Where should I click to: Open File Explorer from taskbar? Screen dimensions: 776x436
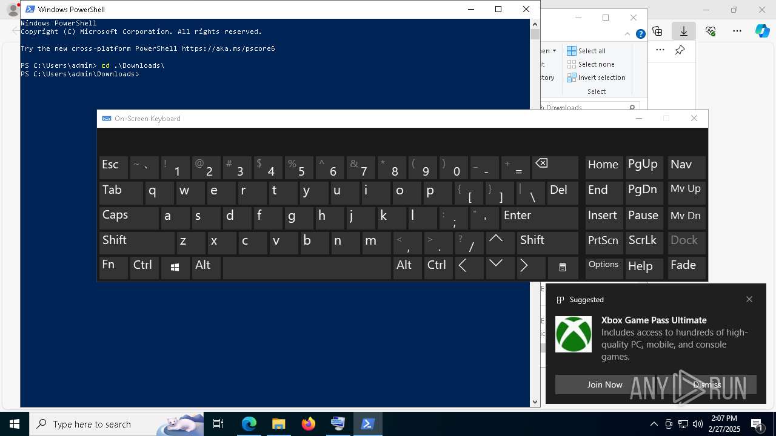click(279, 424)
